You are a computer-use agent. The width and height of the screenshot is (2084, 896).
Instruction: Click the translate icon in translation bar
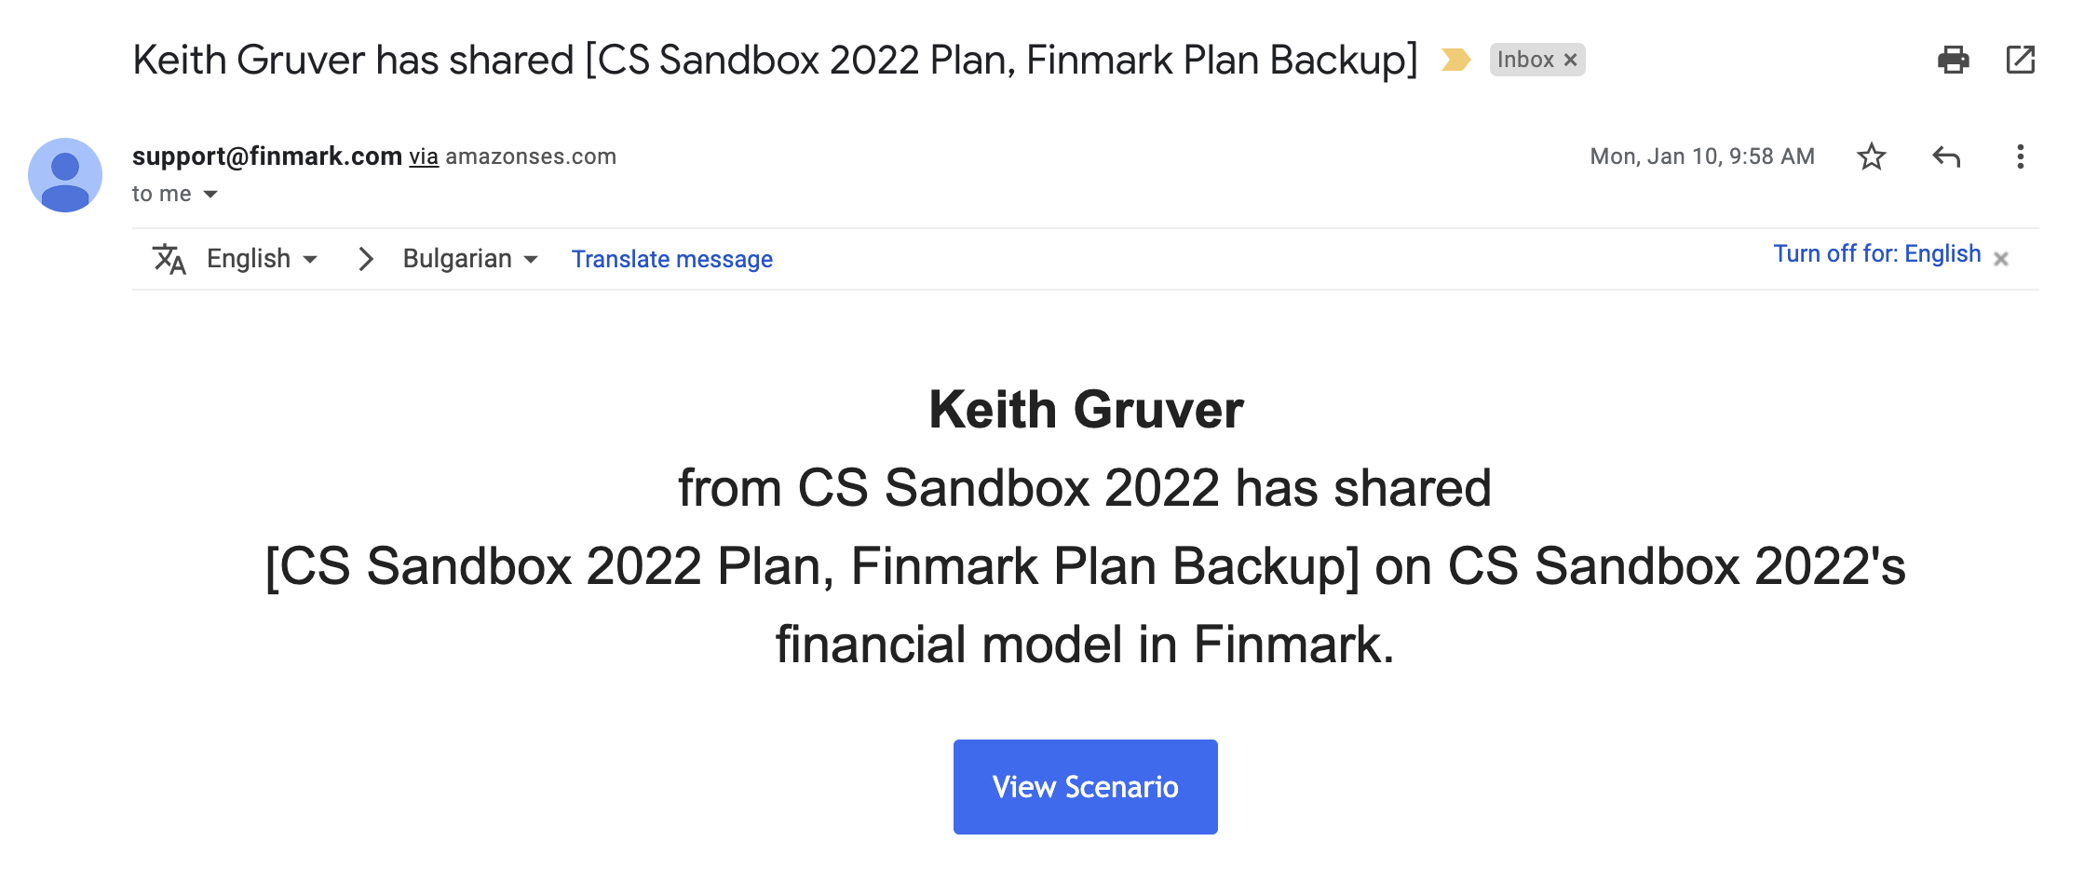pos(169,259)
